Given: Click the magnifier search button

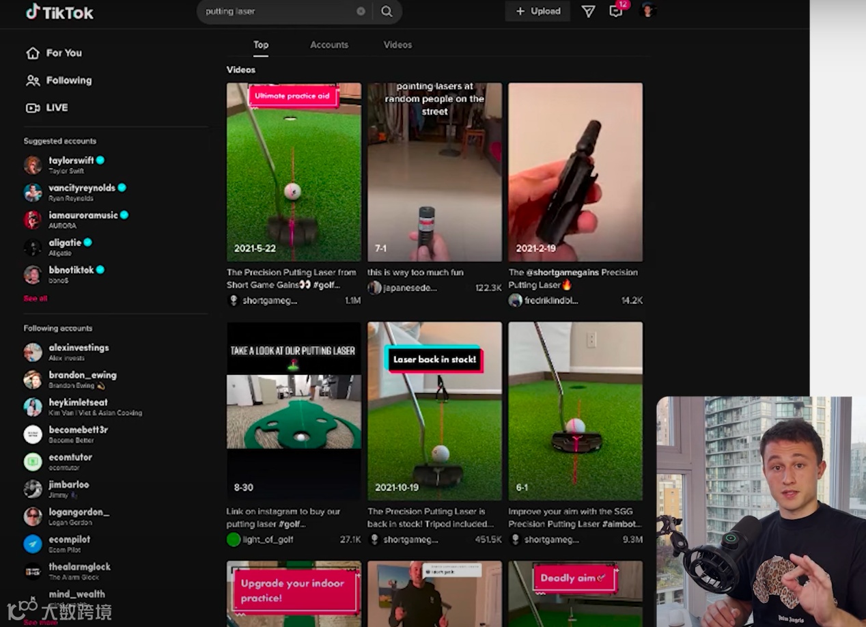Looking at the screenshot, I should click(387, 12).
